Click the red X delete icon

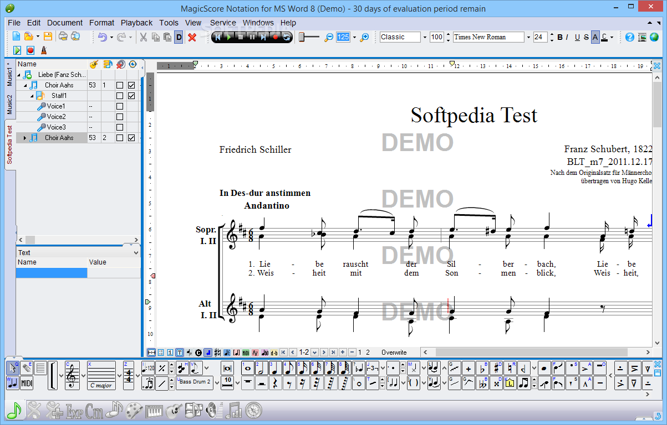click(x=192, y=37)
